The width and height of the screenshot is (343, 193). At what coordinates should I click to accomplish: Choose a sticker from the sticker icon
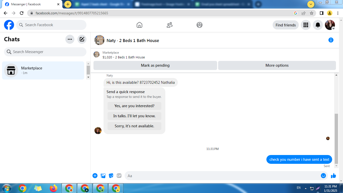click(111, 176)
